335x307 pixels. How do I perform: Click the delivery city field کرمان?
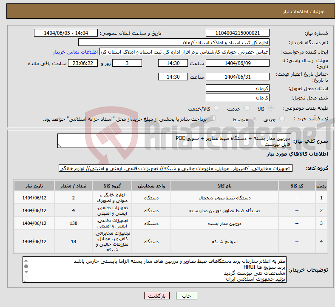(237, 98)
